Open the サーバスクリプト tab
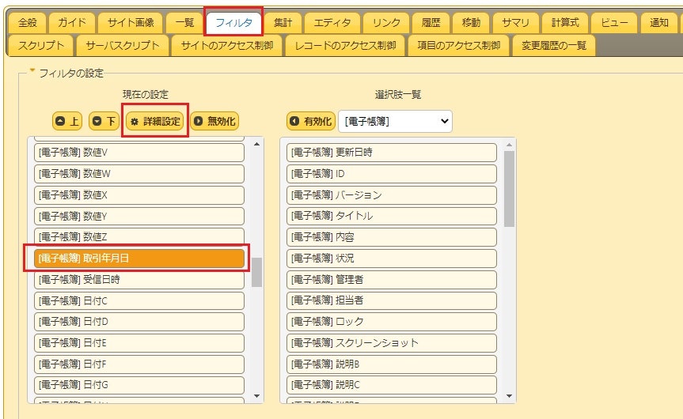The image size is (683, 419). (123, 46)
